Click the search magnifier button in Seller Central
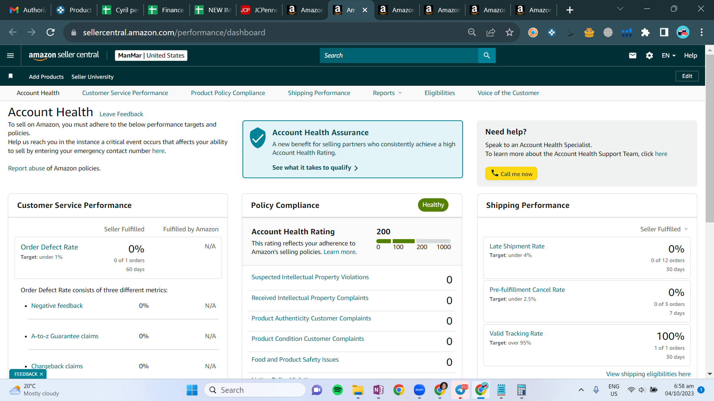Image resolution: width=714 pixels, height=401 pixels. [487, 56]
